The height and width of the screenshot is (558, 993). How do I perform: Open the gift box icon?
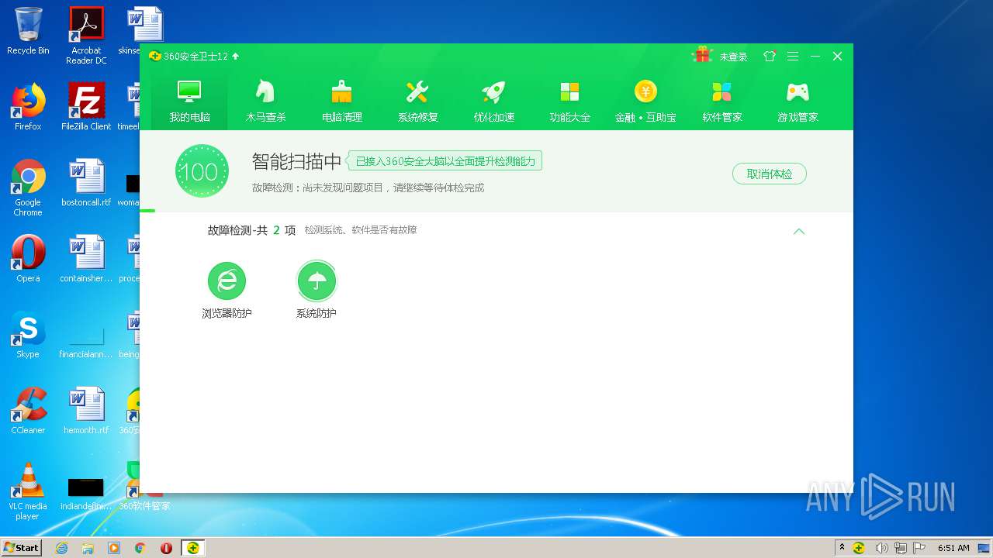pos(702,55)
